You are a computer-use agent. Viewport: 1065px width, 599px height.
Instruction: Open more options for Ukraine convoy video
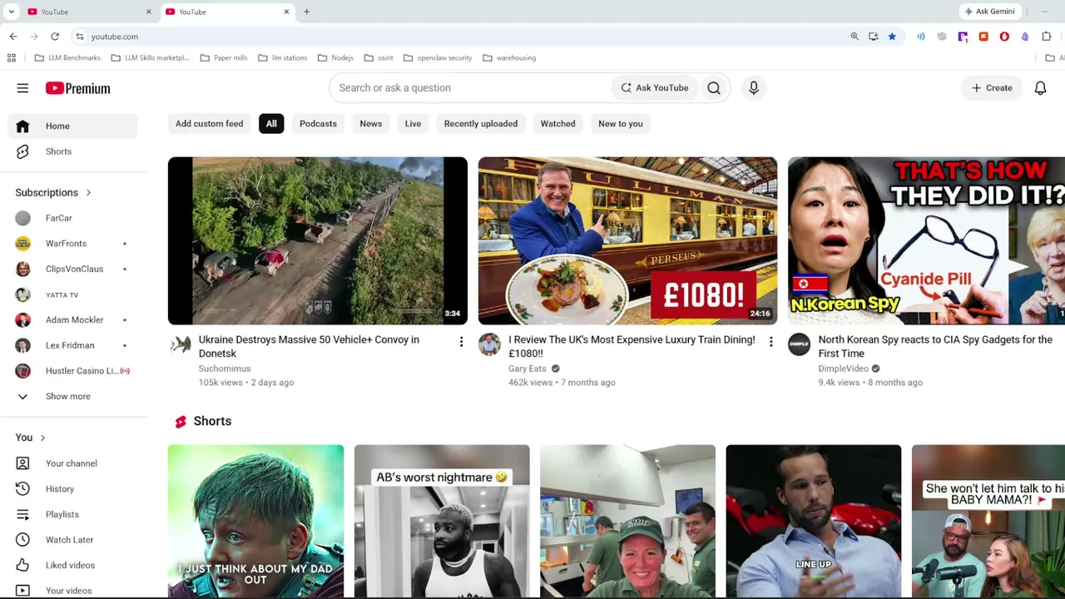461,342
